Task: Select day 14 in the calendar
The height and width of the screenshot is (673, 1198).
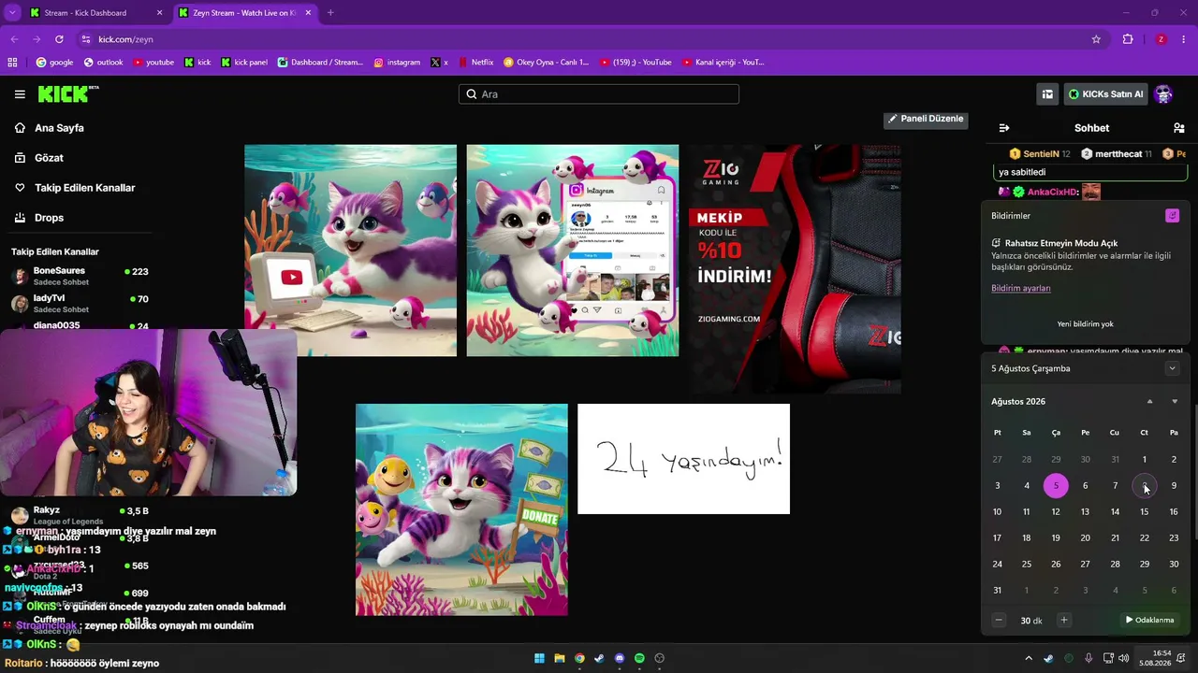Action: pyautogui.click(x=1115, y=512)
